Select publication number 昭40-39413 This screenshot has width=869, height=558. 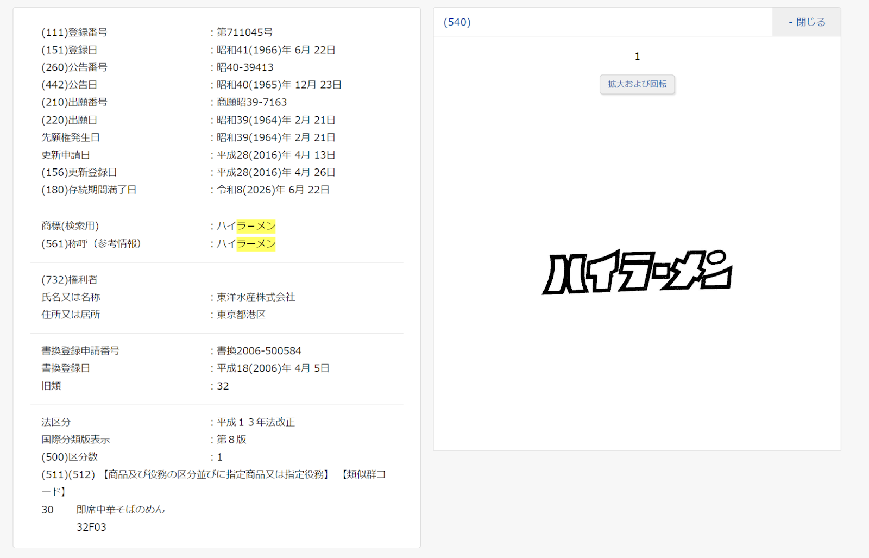click(245, 67)
